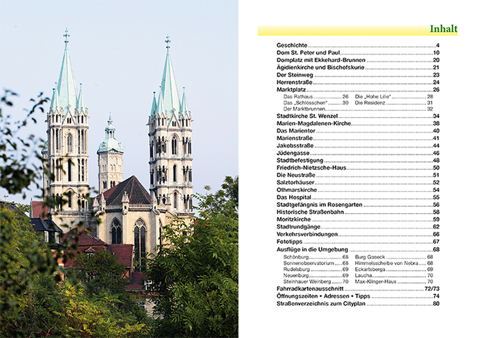
Task: Click 'Steinhauer Weinberg' sub-entry
Action: pyautogui.click(x=316, y=282)
